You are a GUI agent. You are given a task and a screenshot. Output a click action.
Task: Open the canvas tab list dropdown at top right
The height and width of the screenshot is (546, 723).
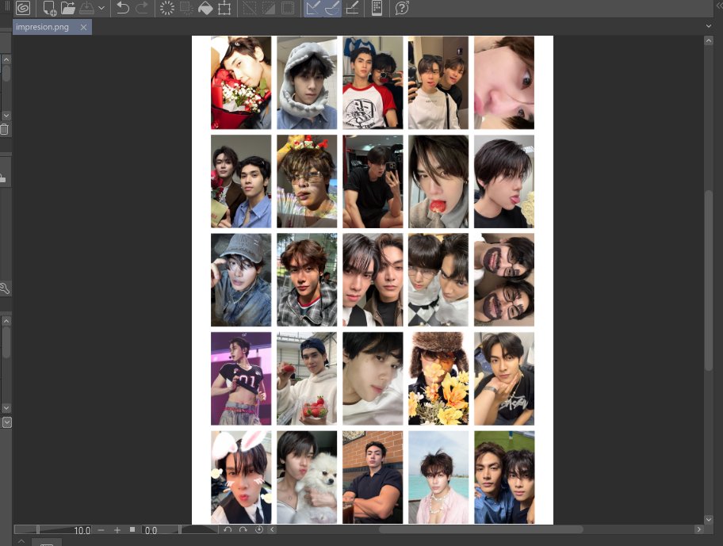click(x=710, y=26)
